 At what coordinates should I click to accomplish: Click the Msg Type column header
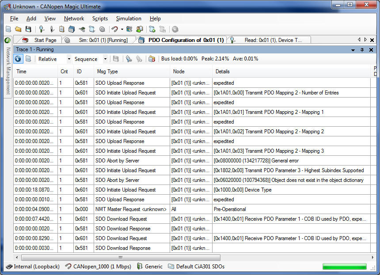coord(107,72)
